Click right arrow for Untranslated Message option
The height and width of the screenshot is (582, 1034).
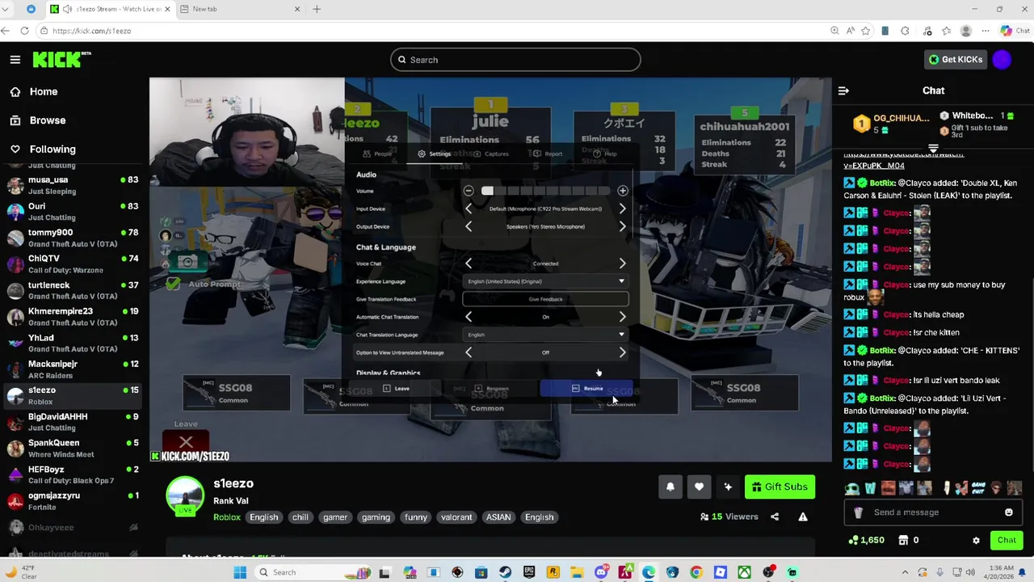622,352
